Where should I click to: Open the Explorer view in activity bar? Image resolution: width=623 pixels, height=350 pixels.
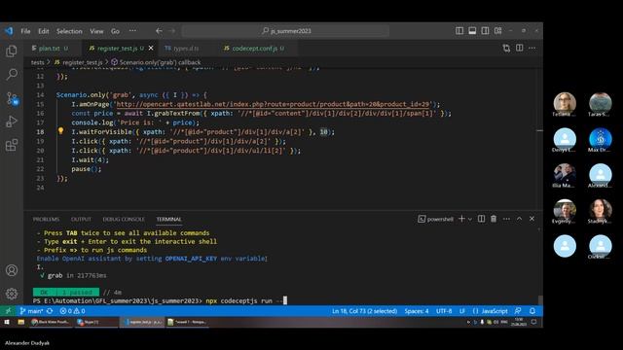[x=12, y=51]
